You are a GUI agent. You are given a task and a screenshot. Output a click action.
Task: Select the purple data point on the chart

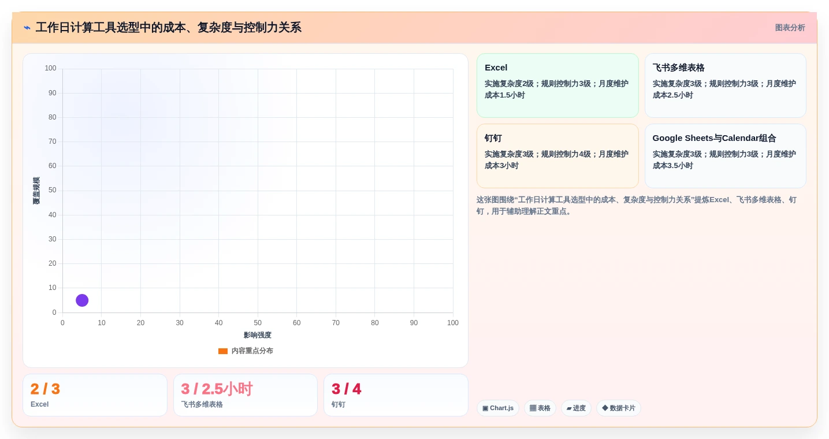(x=82, y=300)
